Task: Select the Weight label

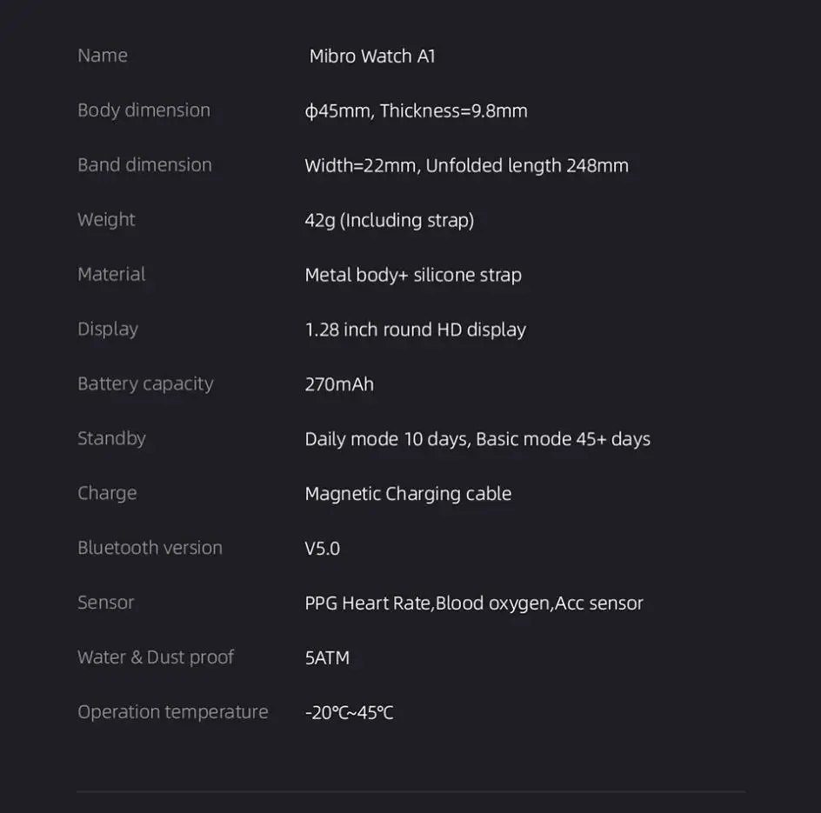Action: pyautogui.click(x=106, y=220)
